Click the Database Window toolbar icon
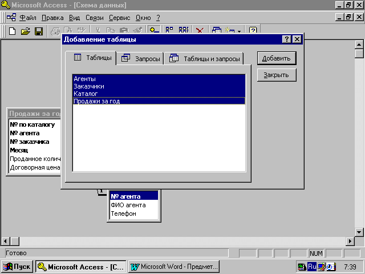365x274 pixels. point(217,31)
